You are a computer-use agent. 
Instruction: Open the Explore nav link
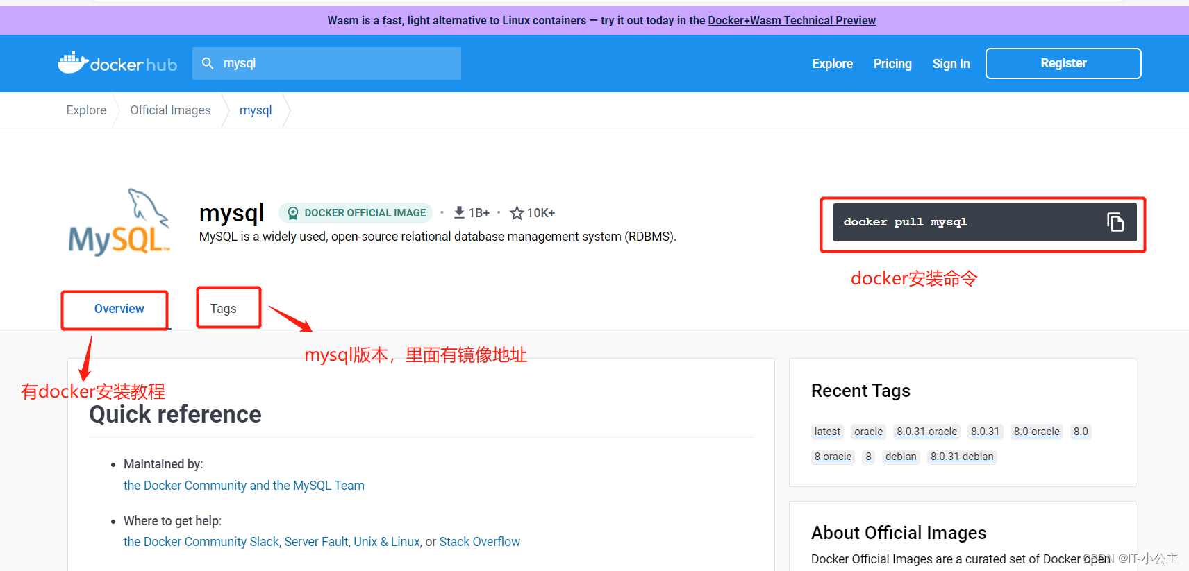click(832, 64)
